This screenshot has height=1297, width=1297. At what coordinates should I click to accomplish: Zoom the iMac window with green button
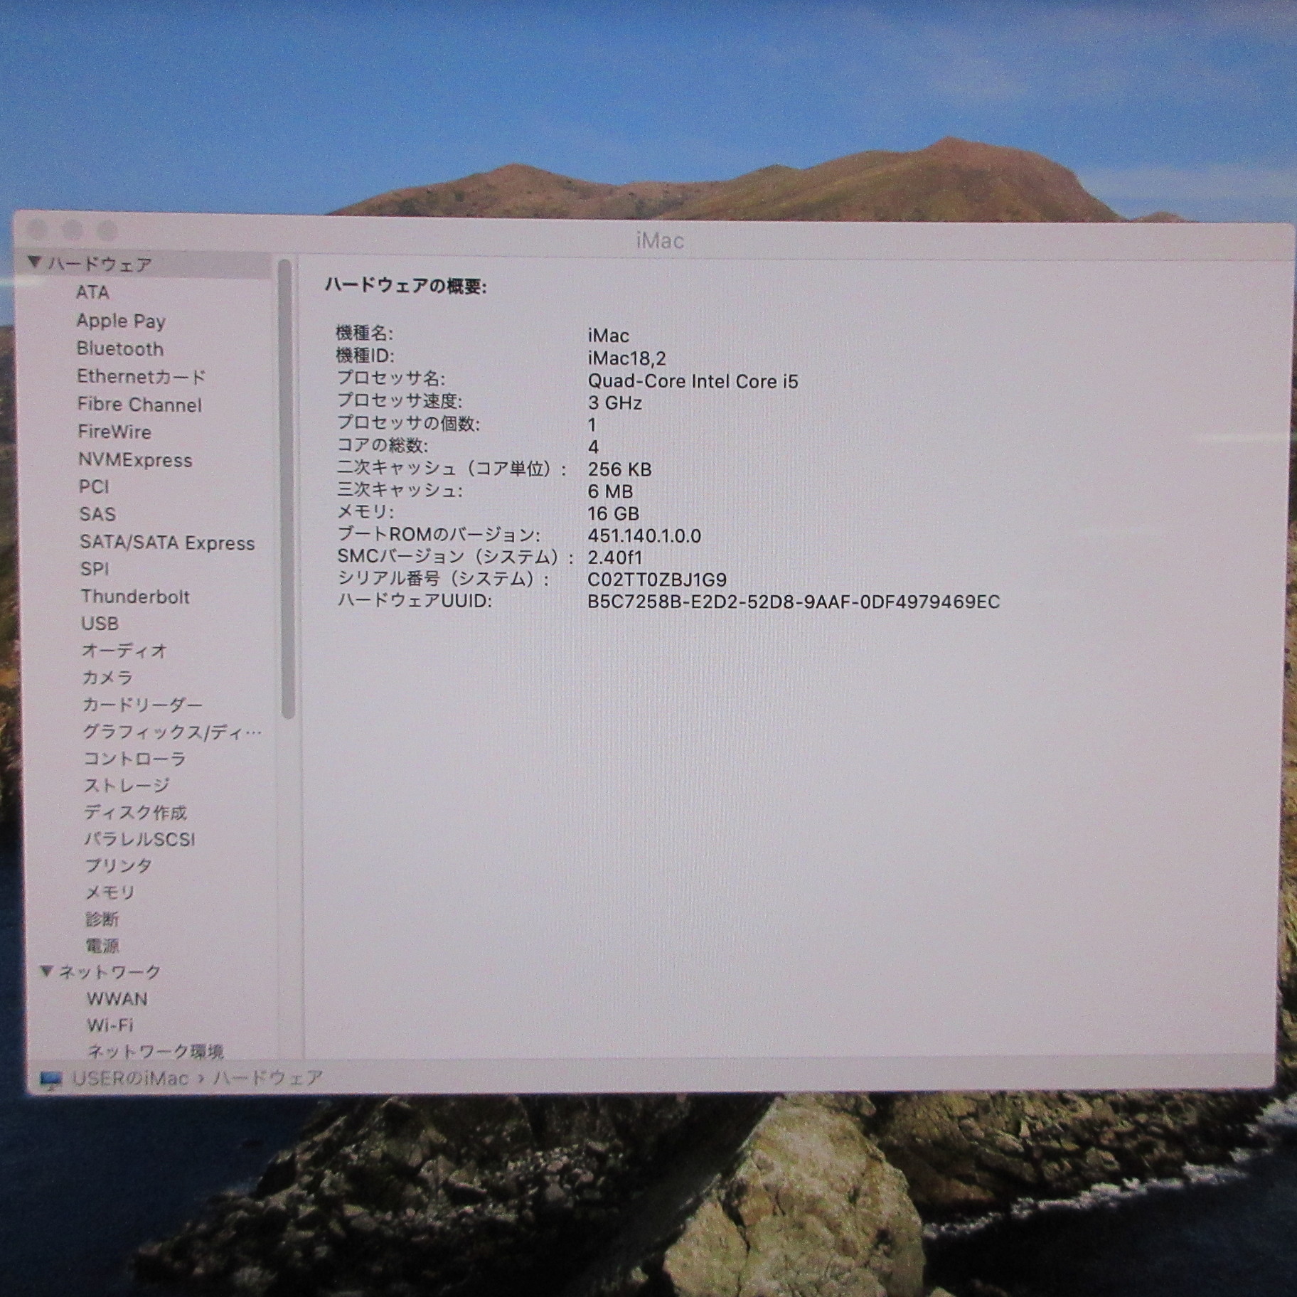[x=107, y=231]
